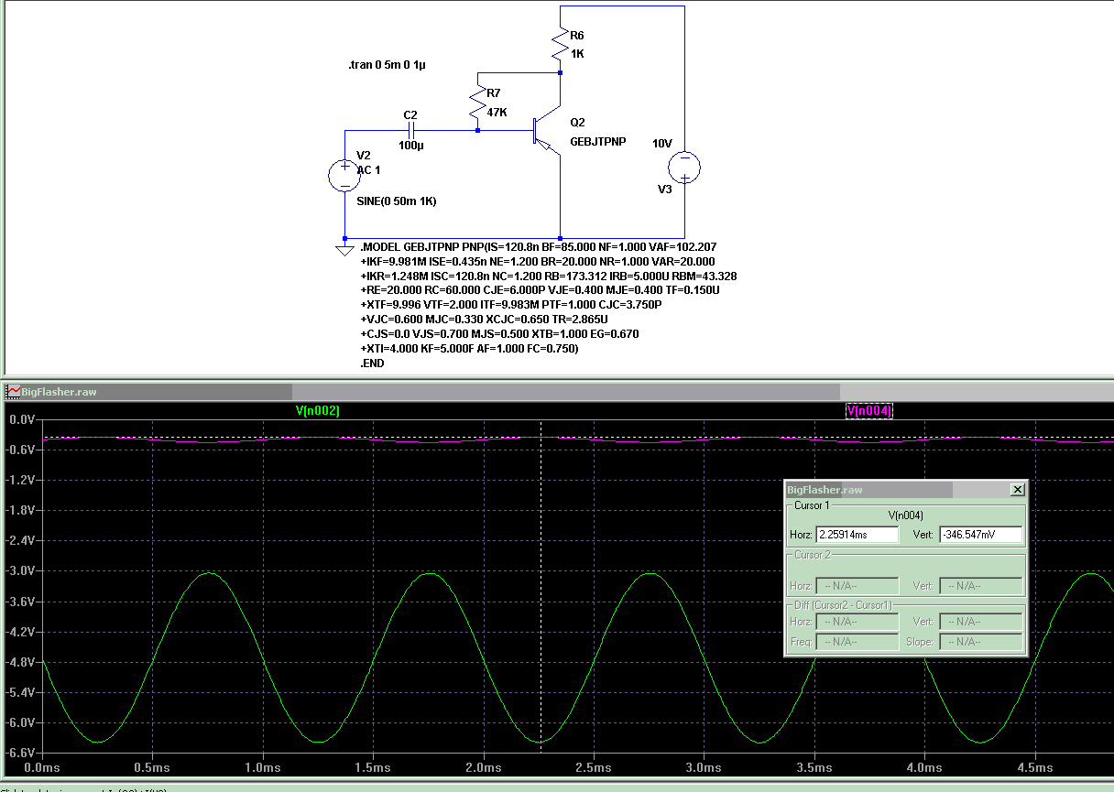
Task: Select the V(n002) trace label
Action: point(318,412)
